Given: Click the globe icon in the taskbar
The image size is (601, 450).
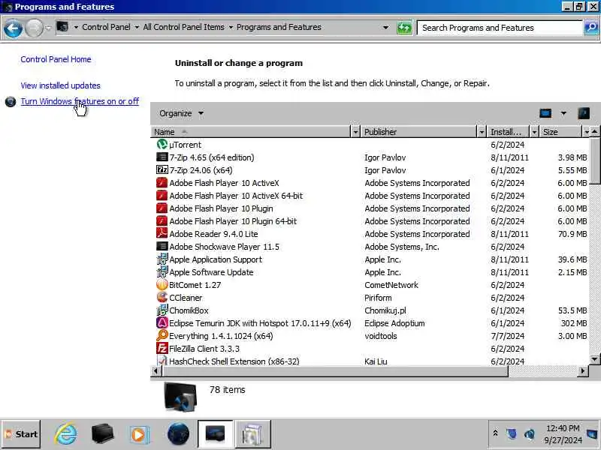Looking at the screenshot, I should click(x=178, y=434).
